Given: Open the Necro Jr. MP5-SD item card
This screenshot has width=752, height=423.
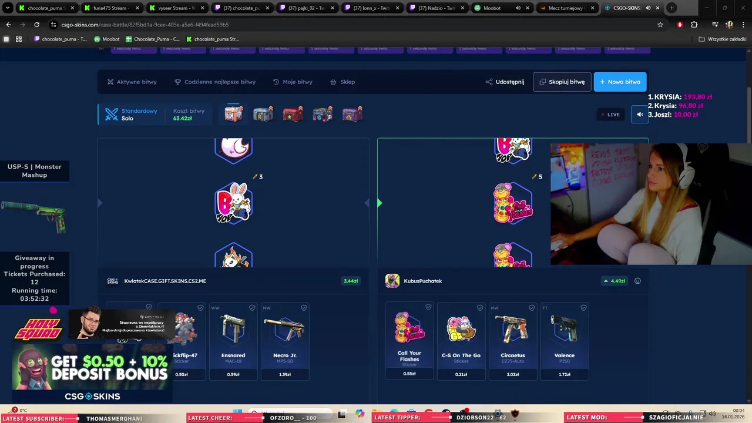Looking at the screenshot, I should [x=285, y=341].
